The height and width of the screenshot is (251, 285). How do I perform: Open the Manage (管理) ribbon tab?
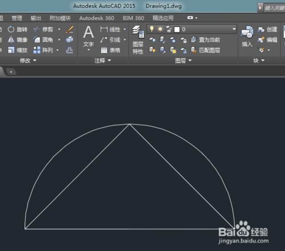[x=17, y=18]
